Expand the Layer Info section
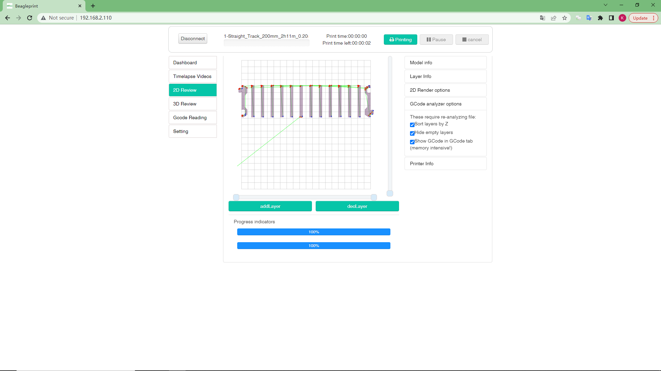The width and height of the screenshot is (661, 371). [x=445, y=76]
